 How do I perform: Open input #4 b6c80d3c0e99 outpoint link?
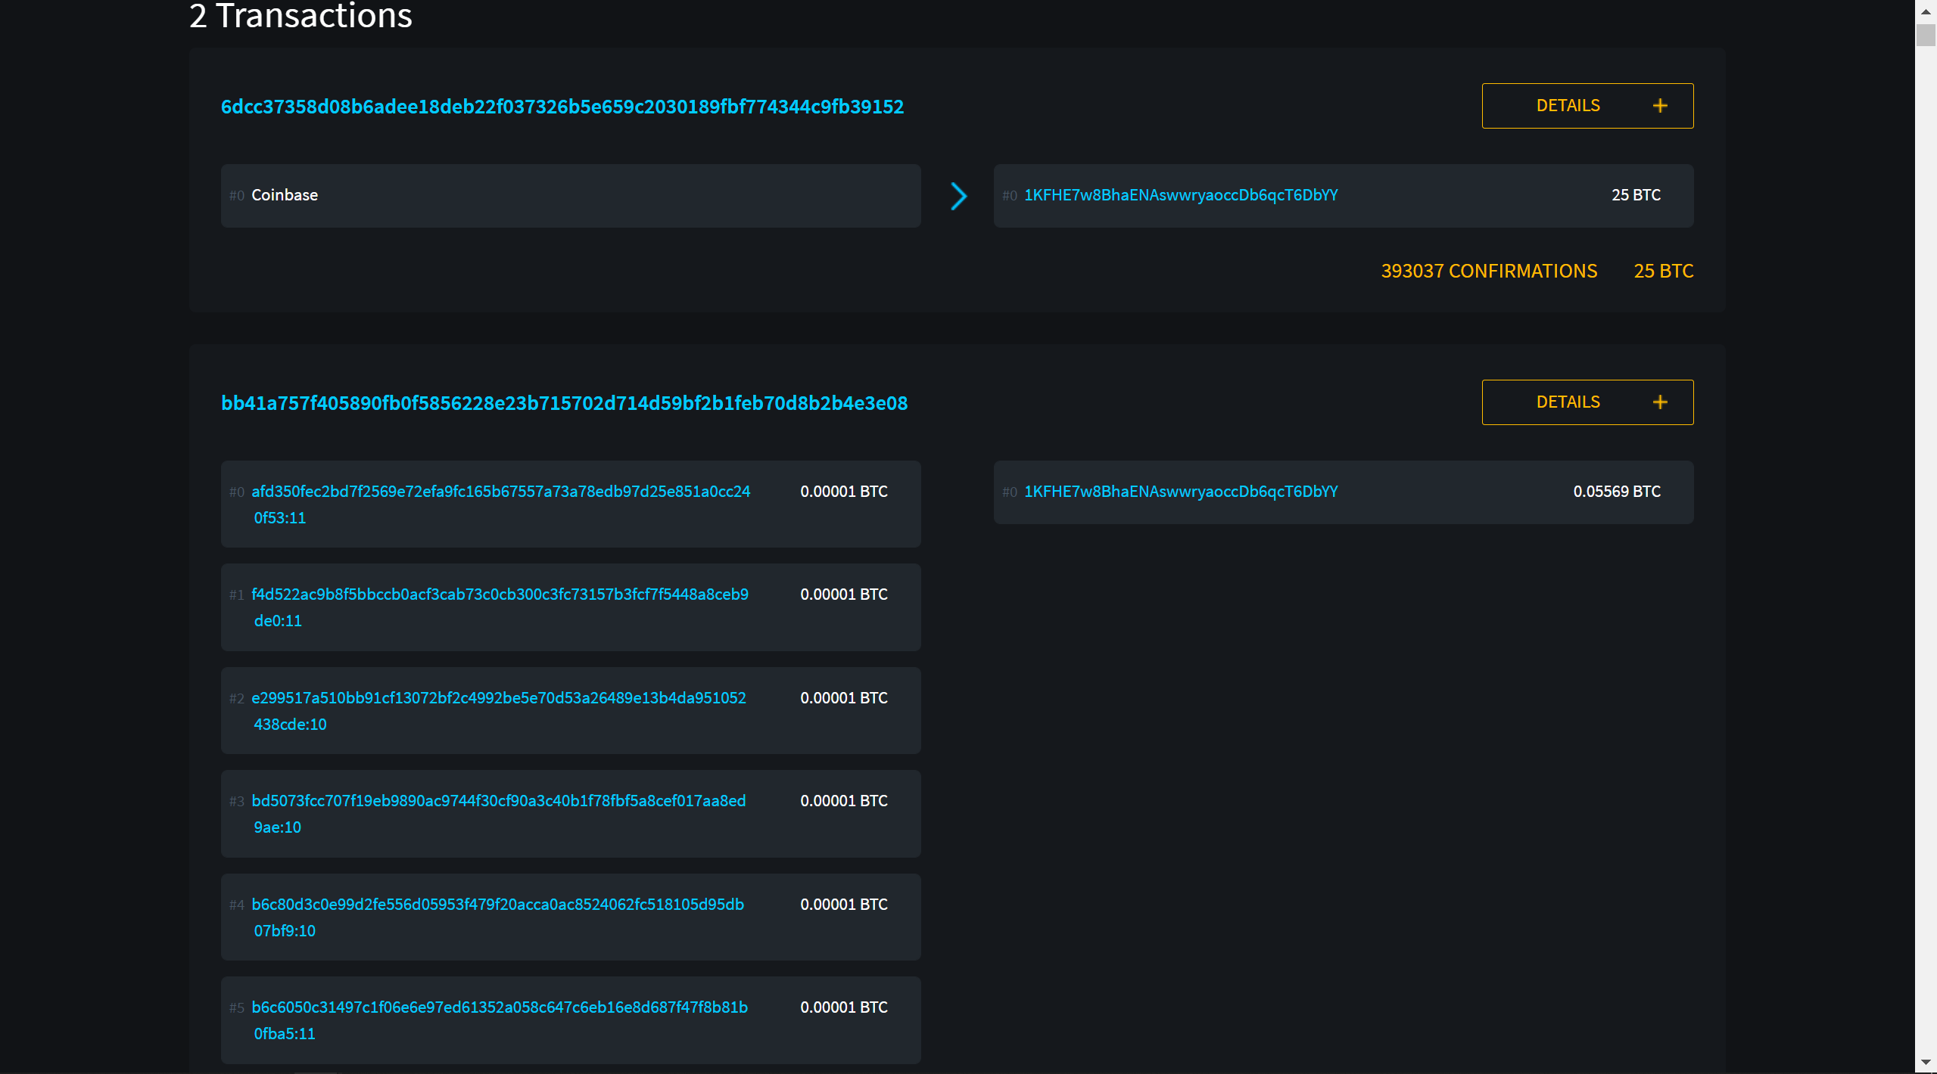click(497, 905)
